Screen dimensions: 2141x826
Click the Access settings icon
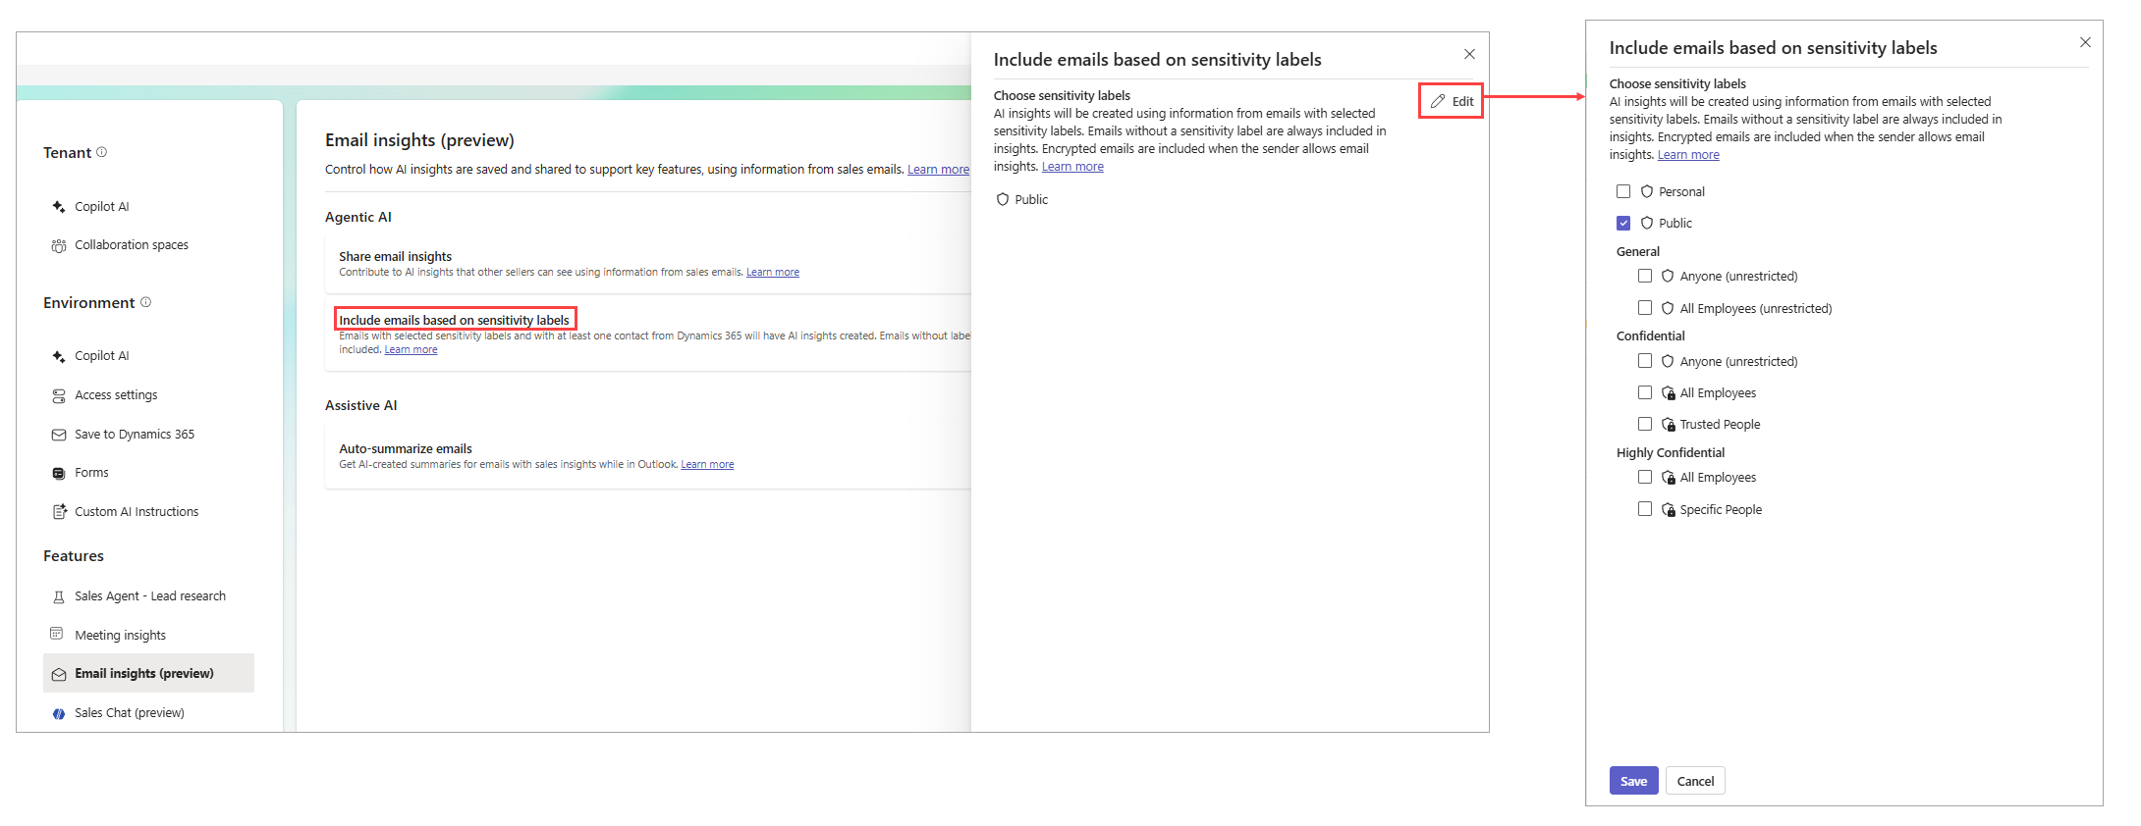pos(59,395)
